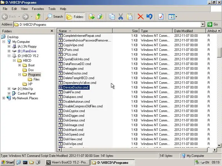Sort by the Size column header
This screenshot has height=166, width=222.
[126, 31]
